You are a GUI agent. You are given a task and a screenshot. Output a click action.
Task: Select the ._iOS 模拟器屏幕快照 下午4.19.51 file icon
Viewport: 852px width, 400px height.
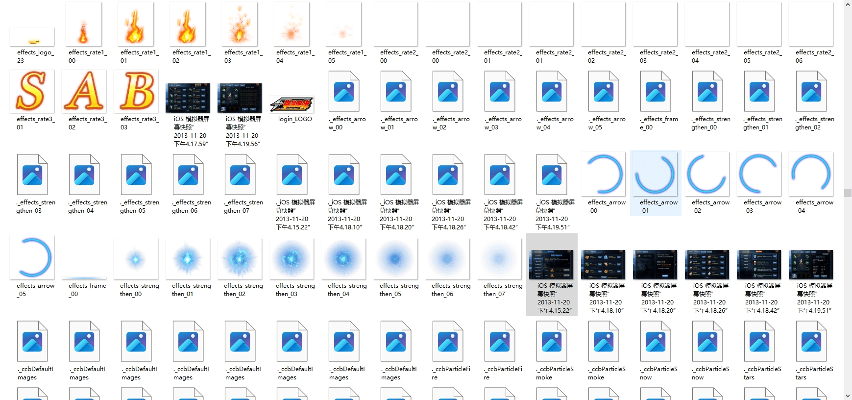(x=552, y=175)
